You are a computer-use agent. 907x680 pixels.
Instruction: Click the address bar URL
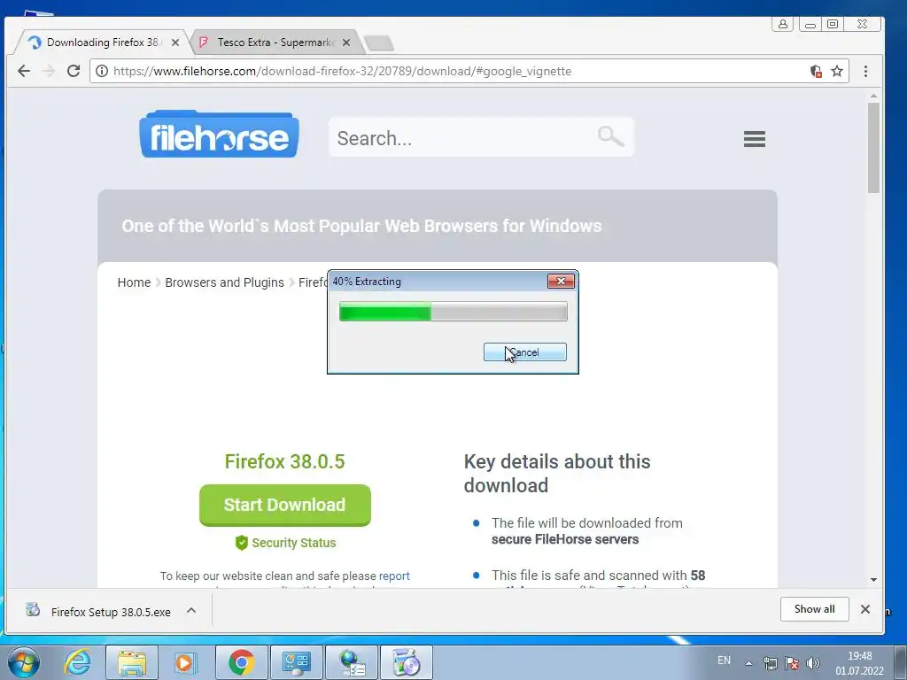tap(342, 71)
